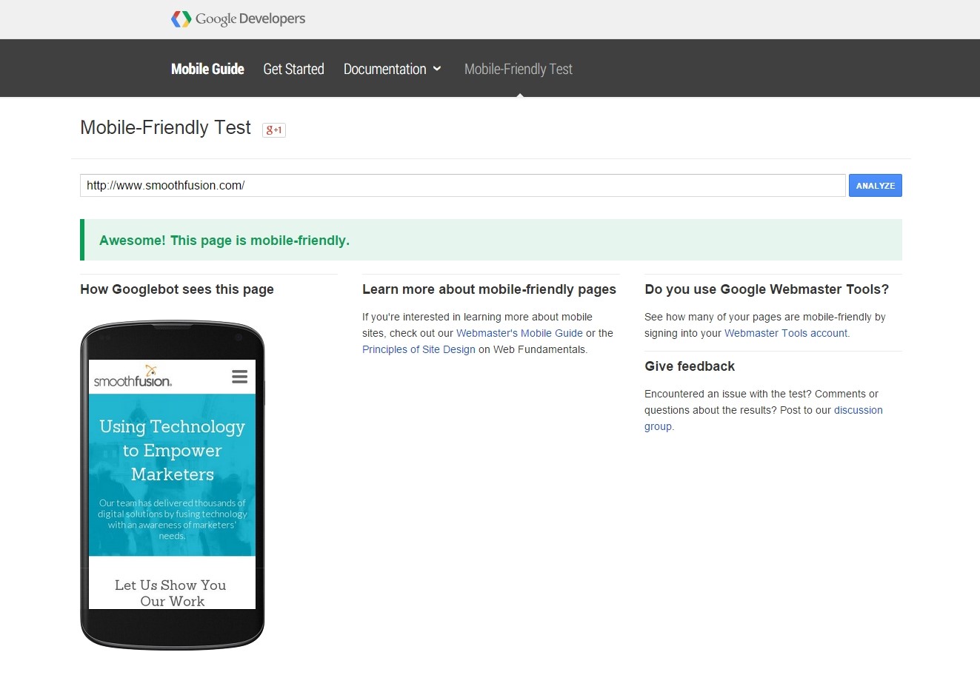Click the Google Developers logo

(238, 19)
